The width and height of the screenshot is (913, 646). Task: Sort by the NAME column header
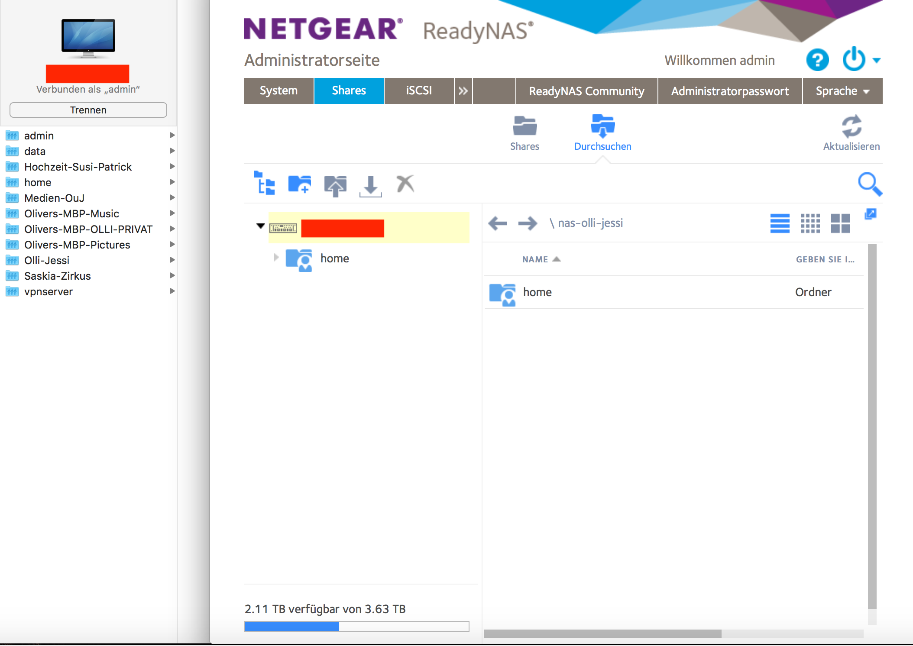pyautogui.click(x=536, y=259)
